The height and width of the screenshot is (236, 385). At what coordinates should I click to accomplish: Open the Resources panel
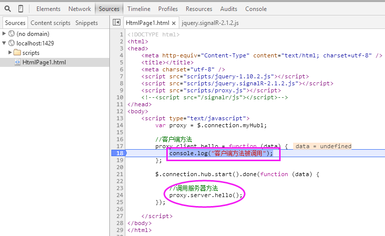coord(199,9)
